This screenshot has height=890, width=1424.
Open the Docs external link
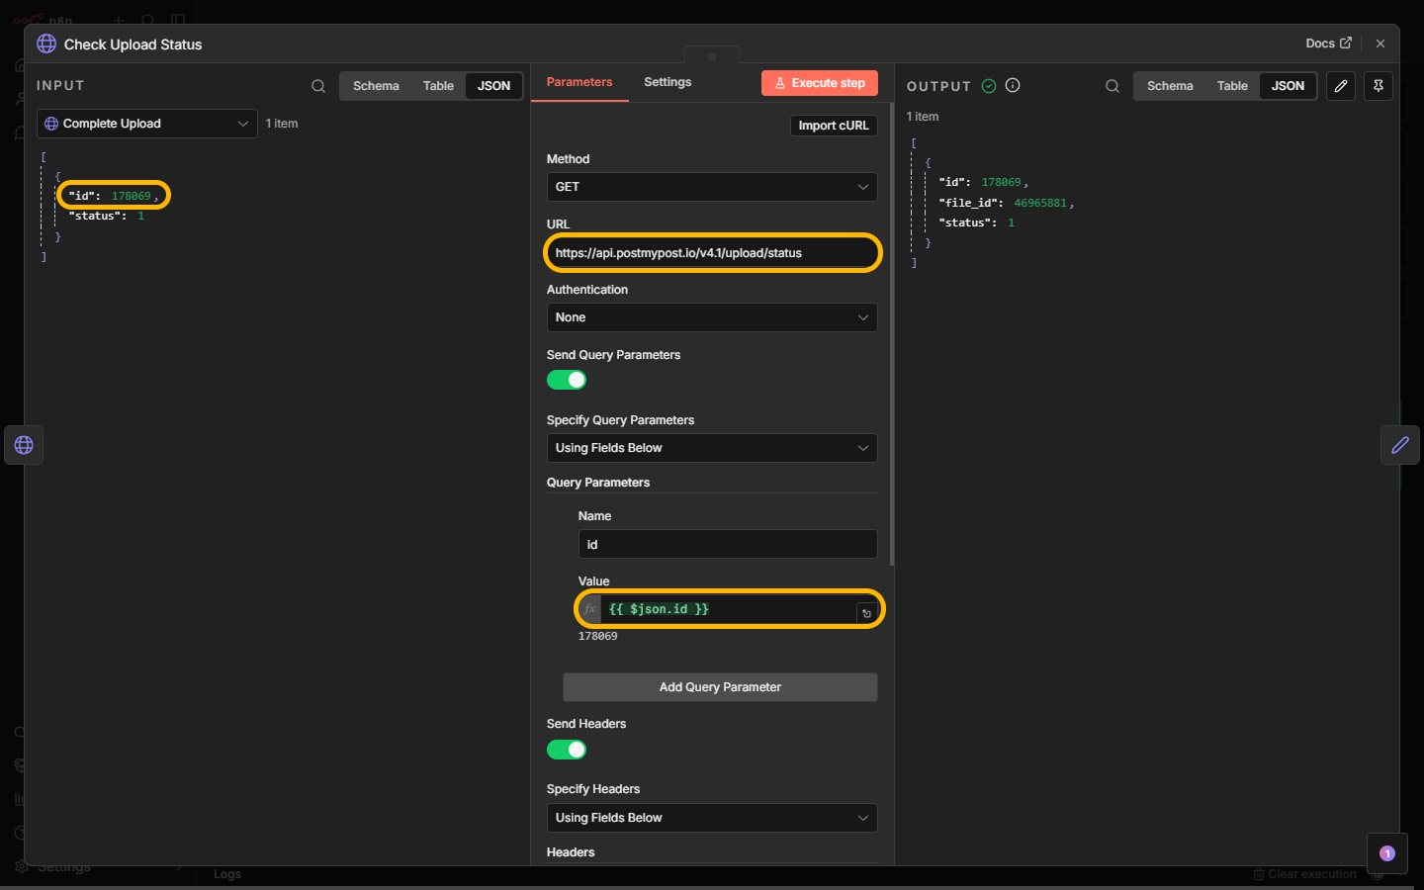click(1328, 44)
